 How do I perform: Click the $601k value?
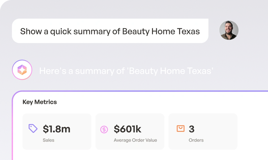pos(127,129)
